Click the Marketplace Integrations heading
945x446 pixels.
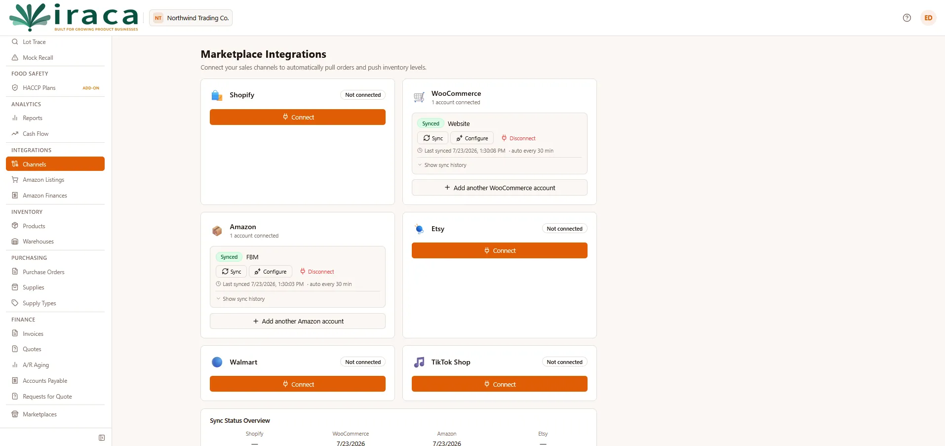(264, 54)
